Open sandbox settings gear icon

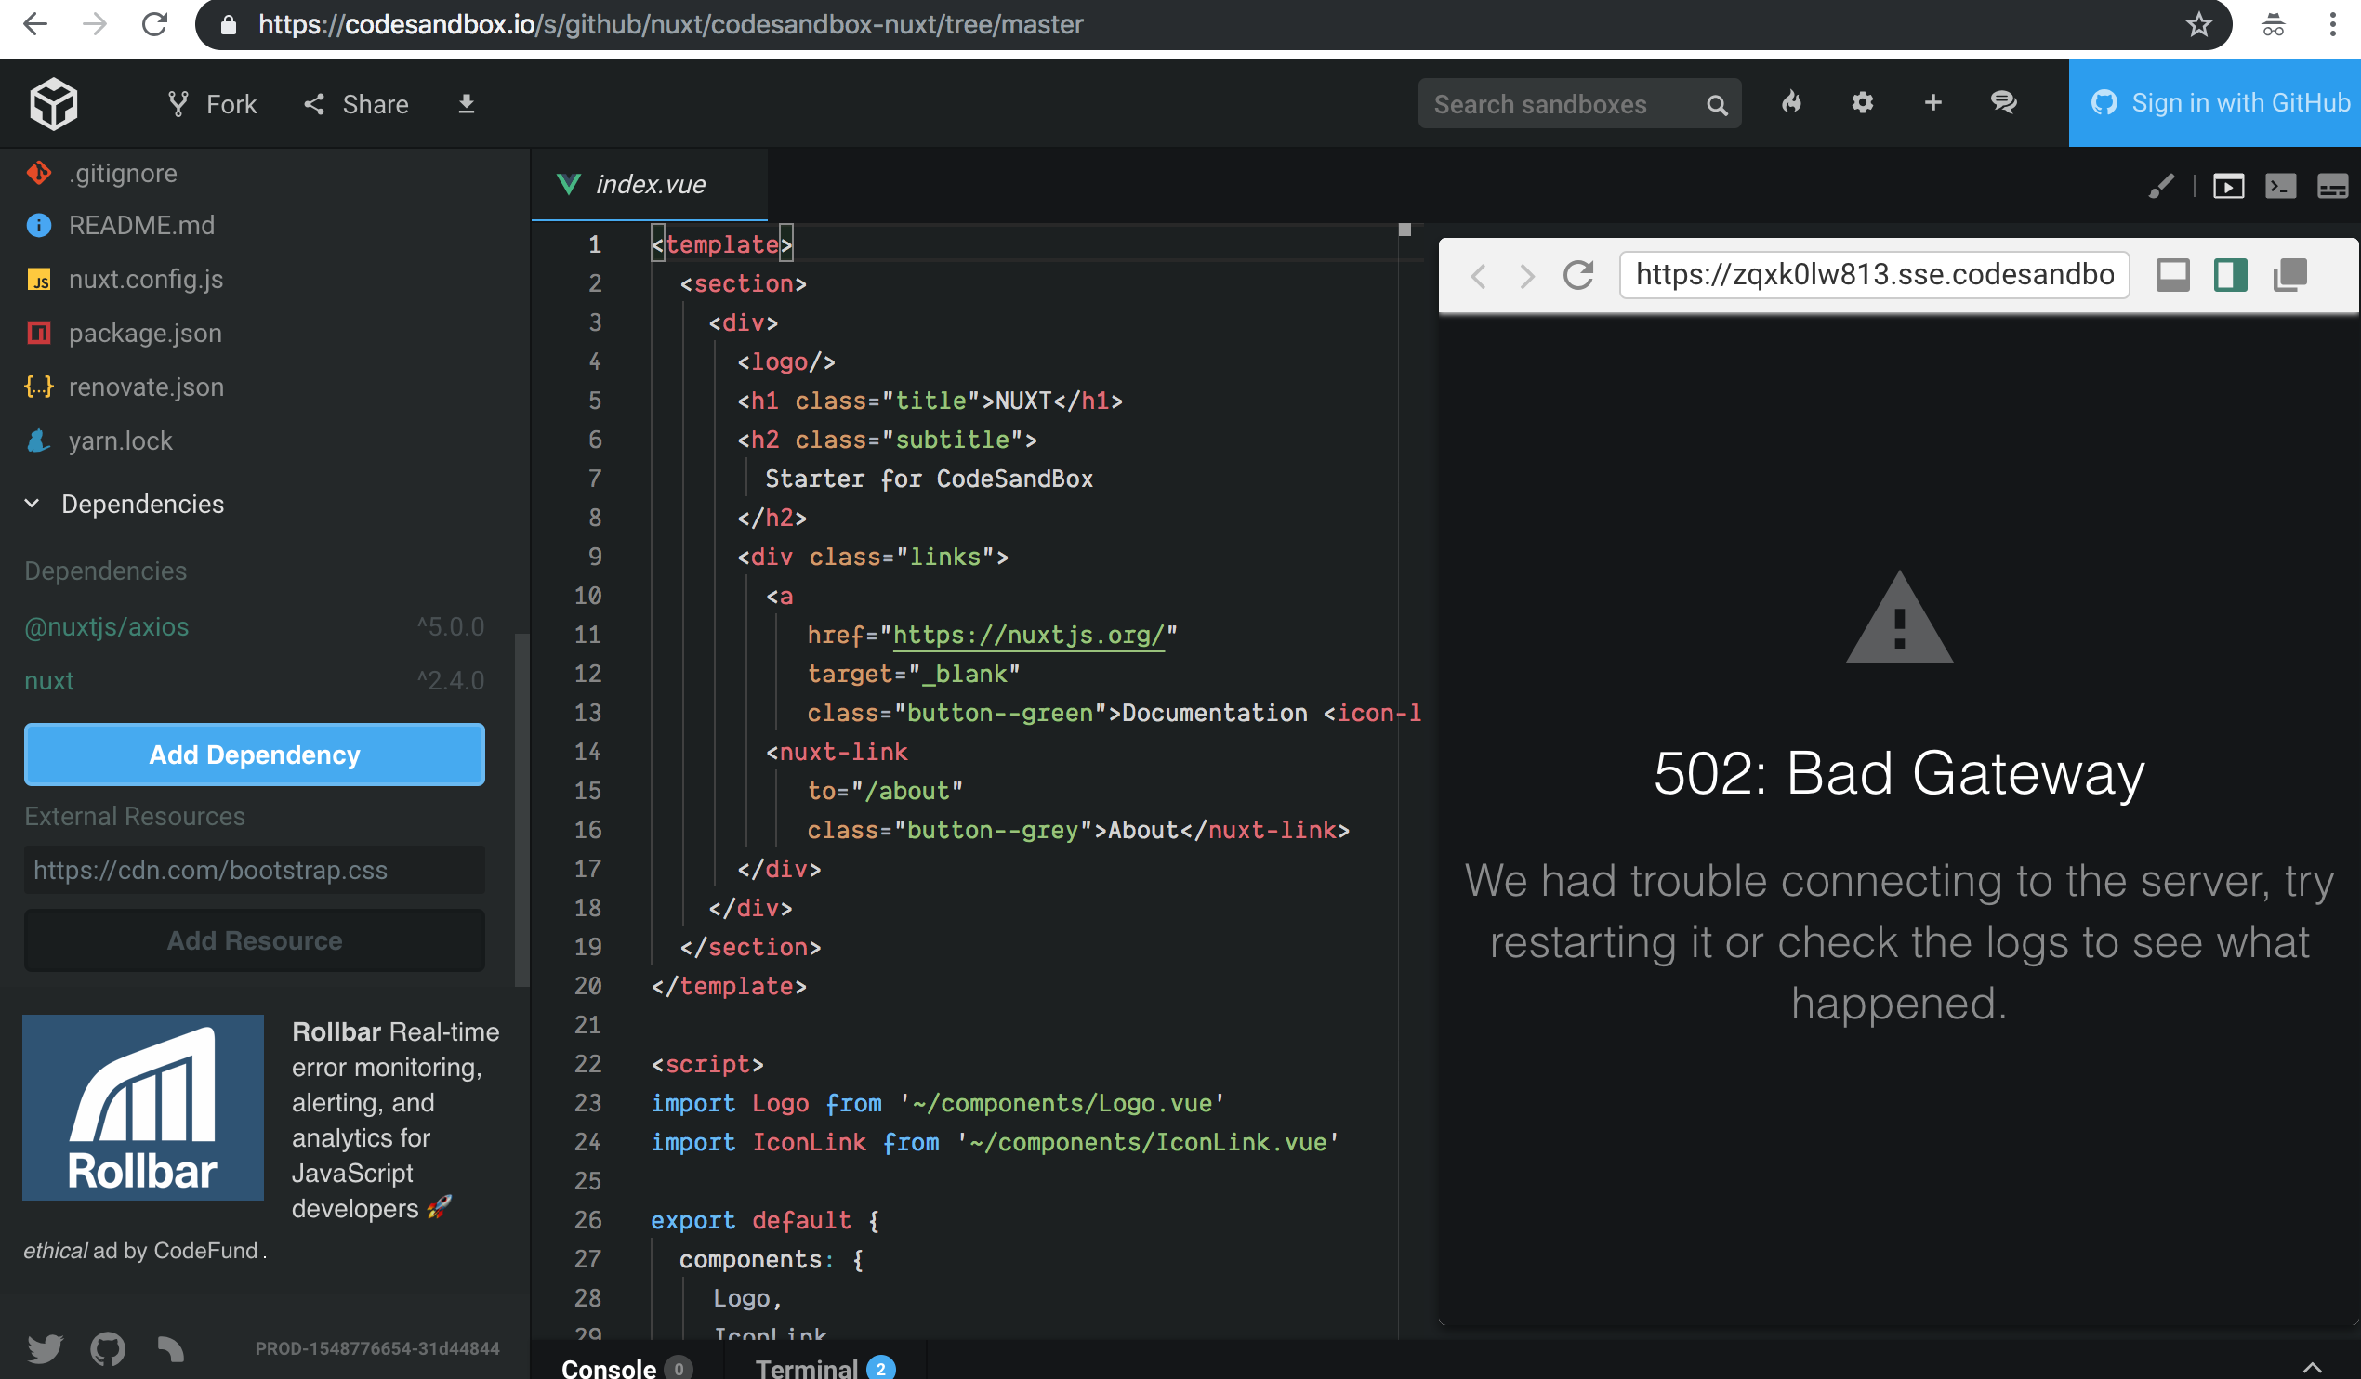[x=1863, y=103]
